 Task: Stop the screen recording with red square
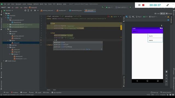(143, 5)
